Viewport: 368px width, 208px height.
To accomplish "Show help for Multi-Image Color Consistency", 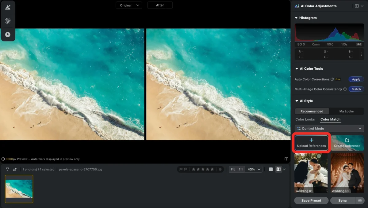I will point(345,89).
